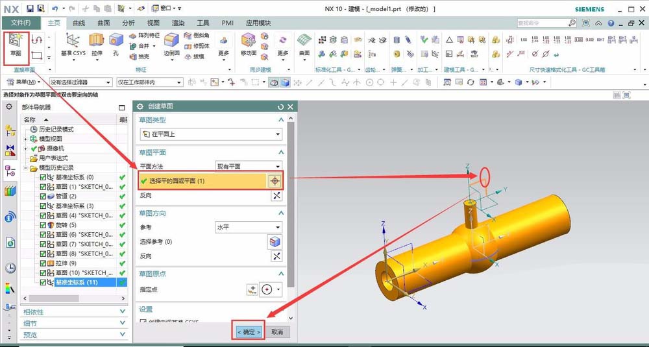
Task: Toggle 基准坐标系 (11) checkbox
Action: (43, 283)
